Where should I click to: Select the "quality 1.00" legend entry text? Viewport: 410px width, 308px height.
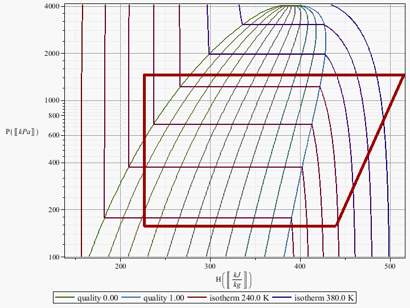coord(163,298)
